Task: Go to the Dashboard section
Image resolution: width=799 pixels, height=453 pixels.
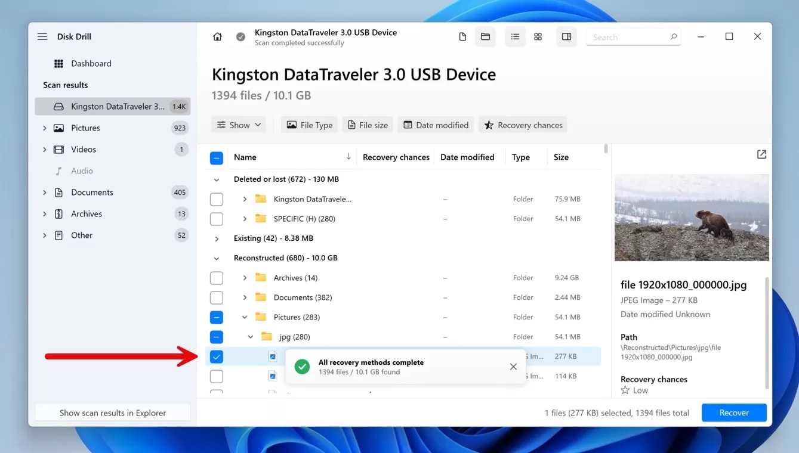Action: (x=91, y=63)
